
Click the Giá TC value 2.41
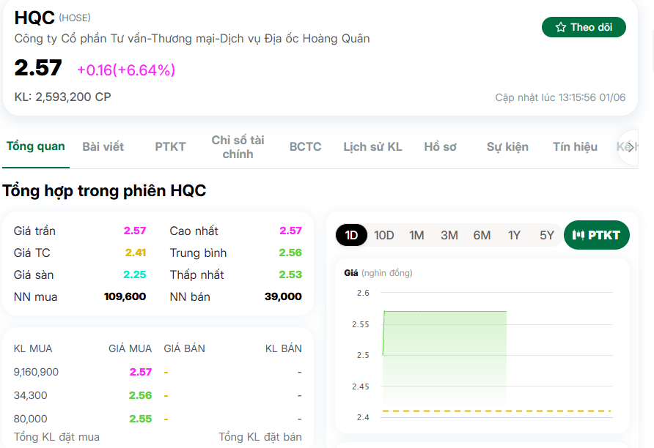[136, 253]
